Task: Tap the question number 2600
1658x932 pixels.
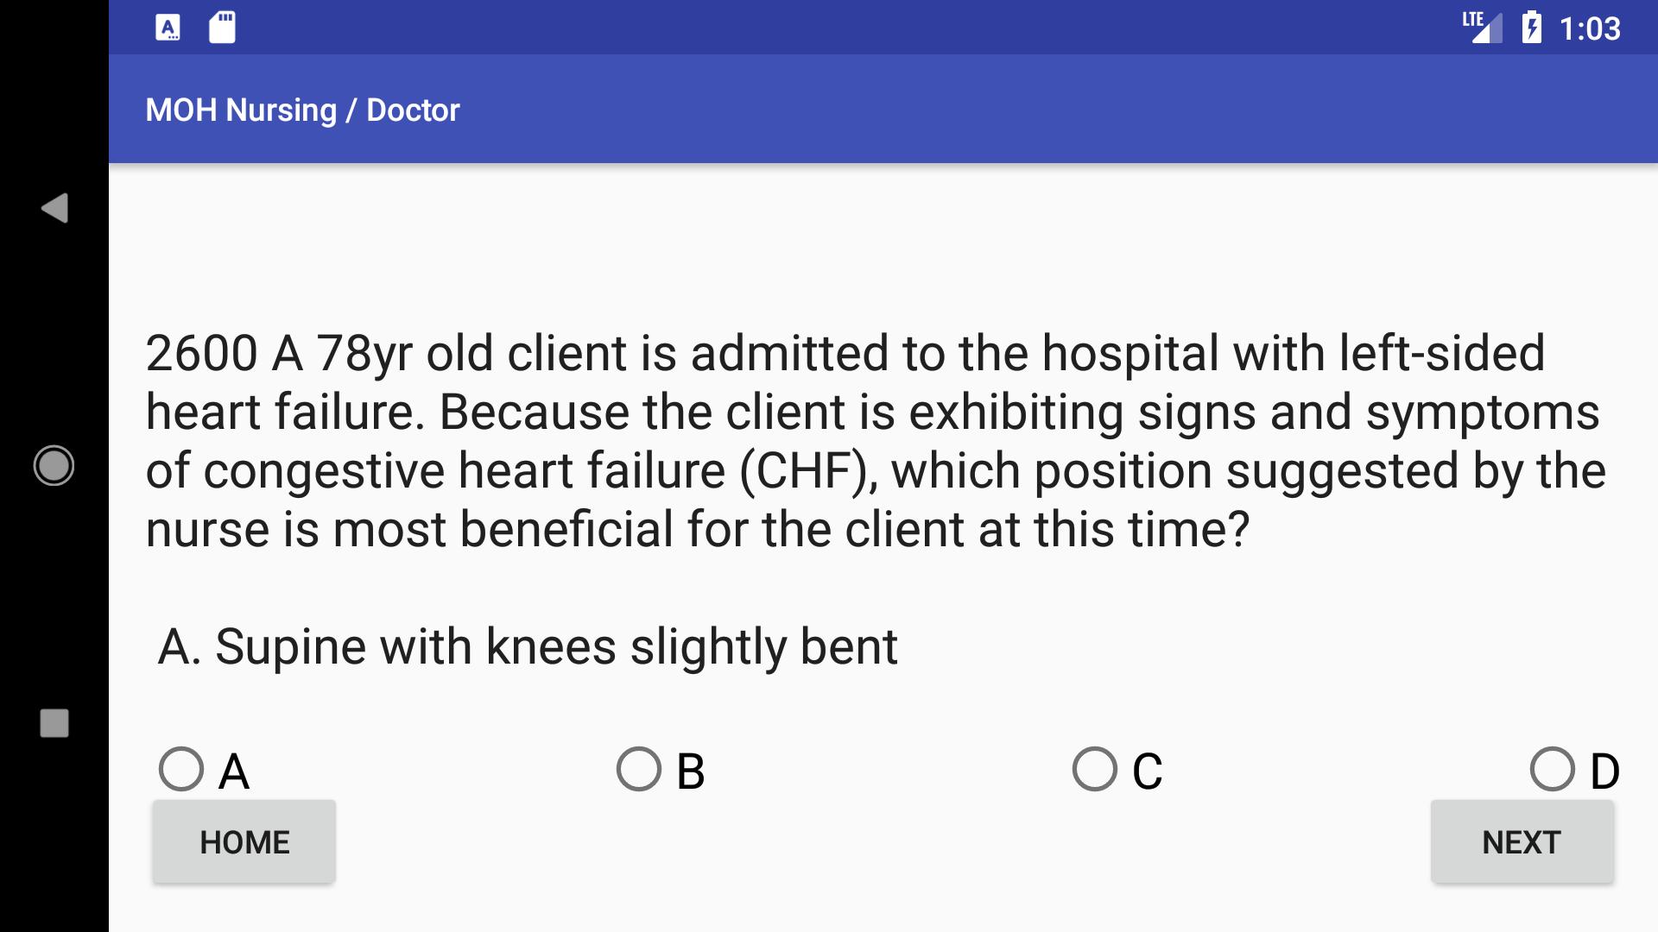Action: pyautogui.click(x=201, y=354)
